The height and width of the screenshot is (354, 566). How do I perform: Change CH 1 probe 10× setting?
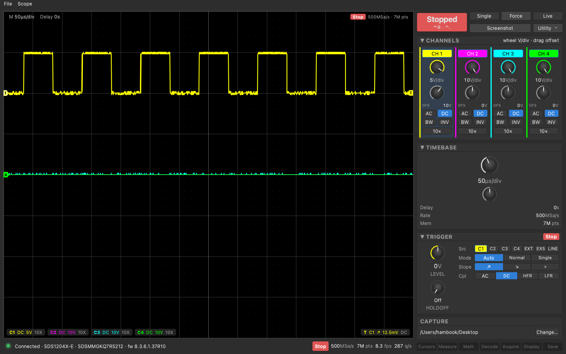(437, 131)
